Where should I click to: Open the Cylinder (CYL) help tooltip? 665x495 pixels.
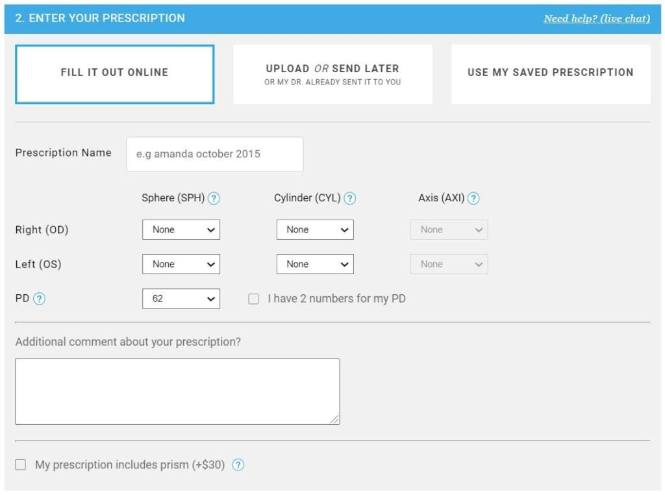[x=349, y=198]
